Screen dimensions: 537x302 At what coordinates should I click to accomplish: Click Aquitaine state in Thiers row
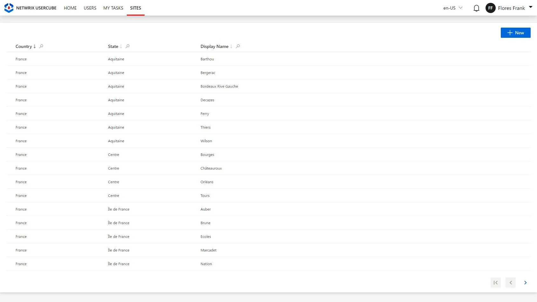coord(116,127)
